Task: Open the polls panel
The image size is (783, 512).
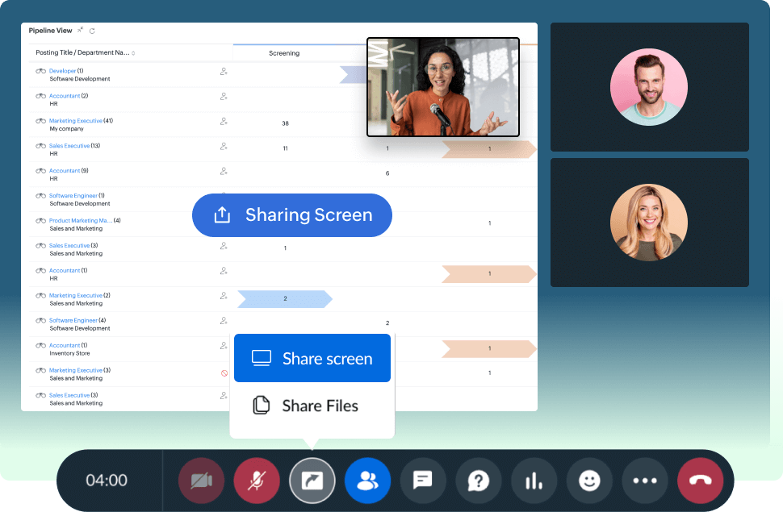Action: pos(534,480)
